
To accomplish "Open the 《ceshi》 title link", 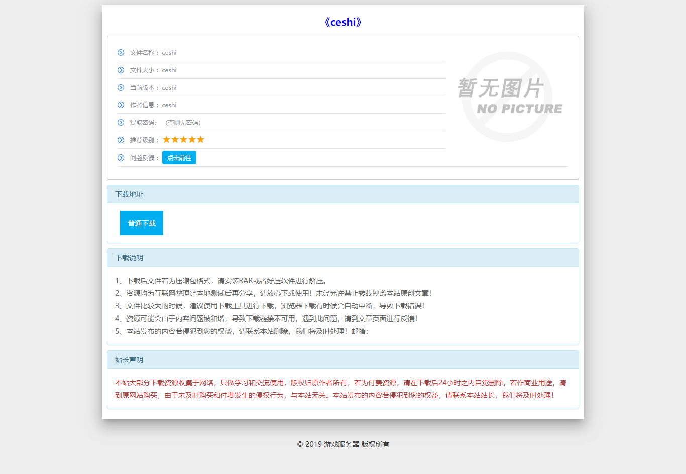I will 343,22.
